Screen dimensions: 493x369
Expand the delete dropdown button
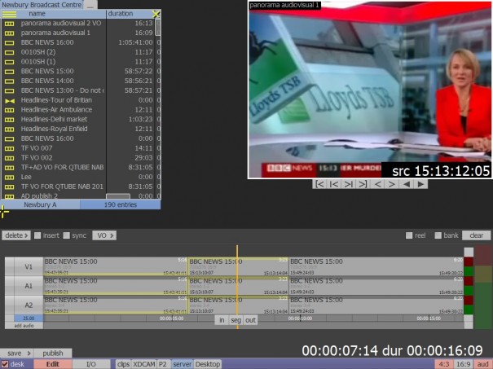pos(15,235)
